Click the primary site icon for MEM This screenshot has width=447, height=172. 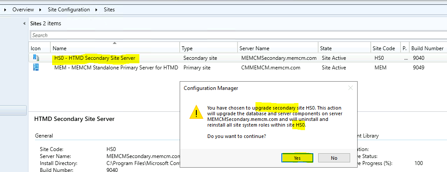(x=36, y=68)
